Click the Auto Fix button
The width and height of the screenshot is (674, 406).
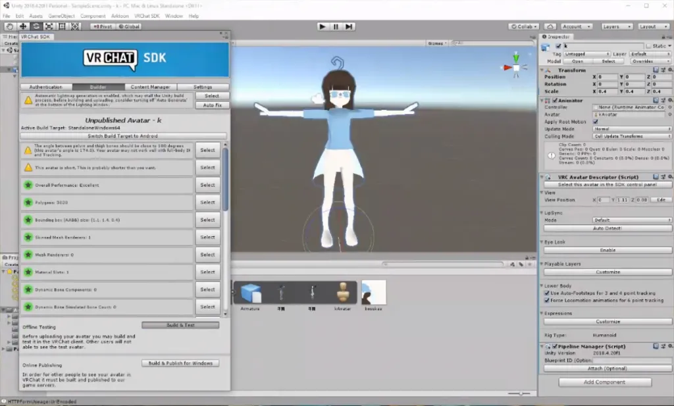[213, 105]
